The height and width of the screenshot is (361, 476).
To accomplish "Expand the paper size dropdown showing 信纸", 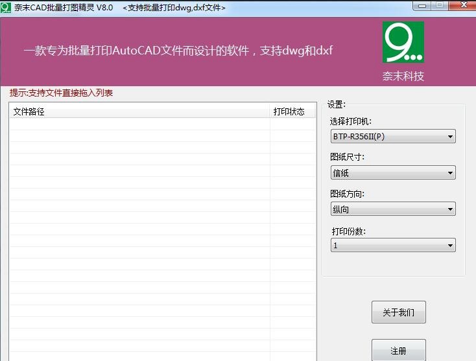I will point(393,172).
